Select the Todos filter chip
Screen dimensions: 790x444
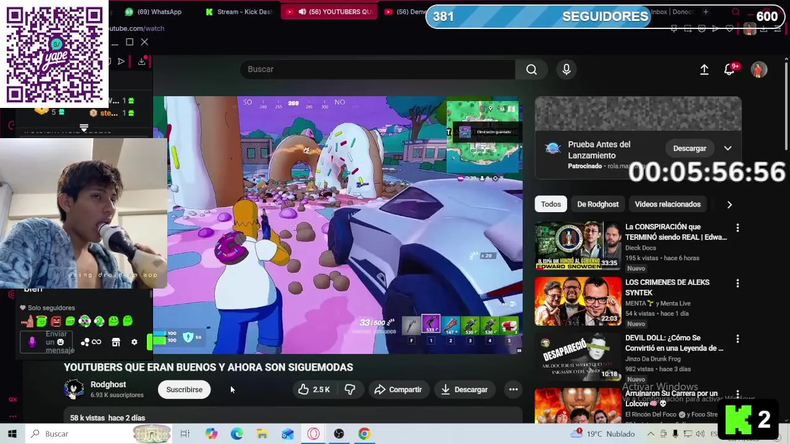coord(551,205)
